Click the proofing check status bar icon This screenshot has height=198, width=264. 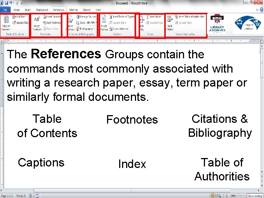[30, 196]
